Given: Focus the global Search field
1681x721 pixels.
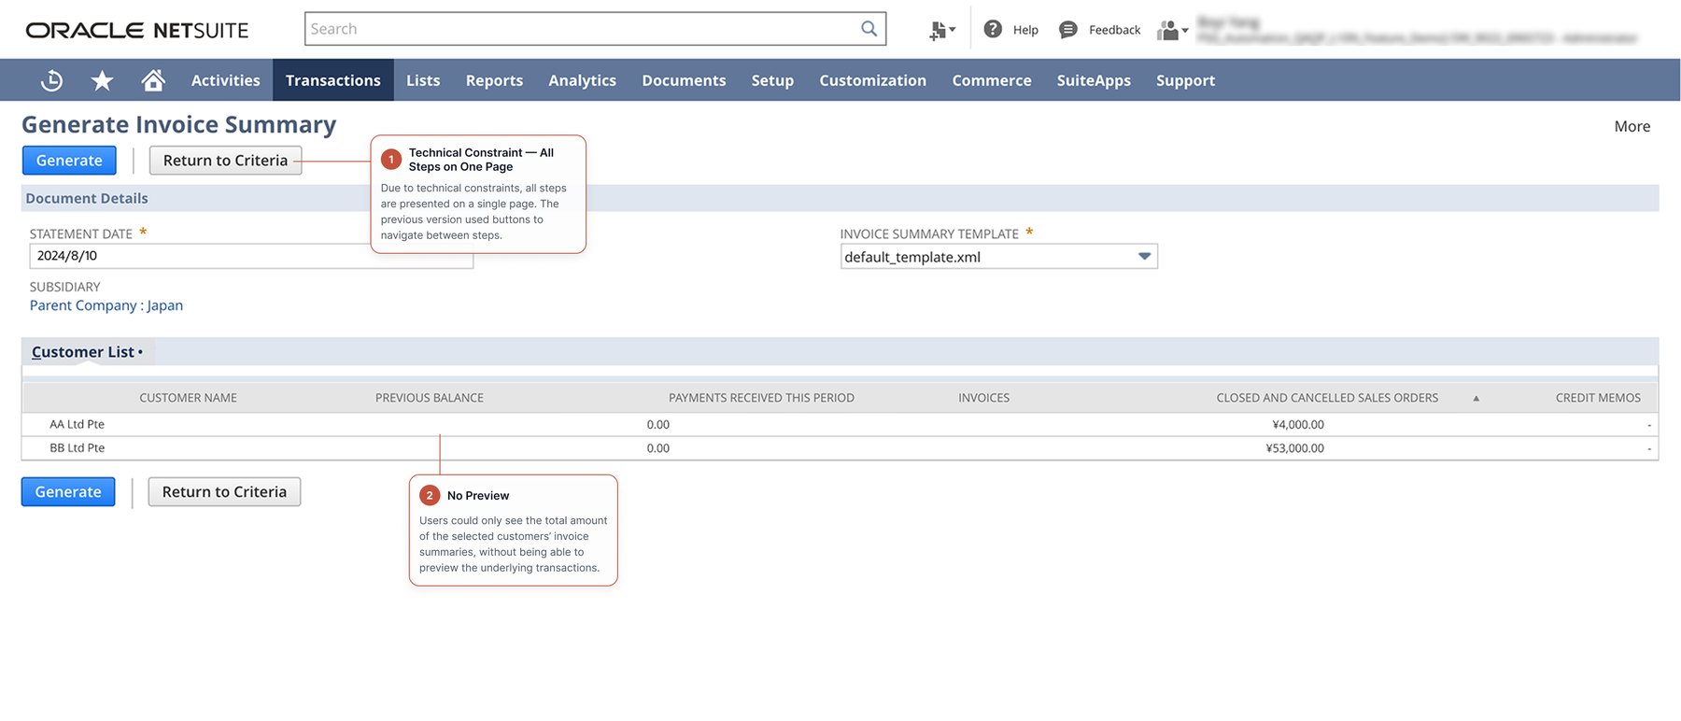Looking at the screenshot, I should coord(595,29).
